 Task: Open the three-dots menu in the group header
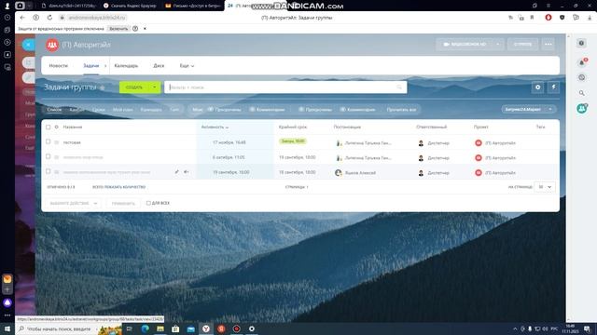548,44
